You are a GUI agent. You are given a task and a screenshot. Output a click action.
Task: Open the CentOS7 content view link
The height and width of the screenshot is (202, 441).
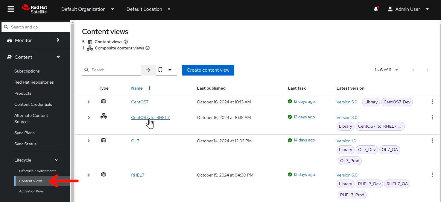coord(140,102)
